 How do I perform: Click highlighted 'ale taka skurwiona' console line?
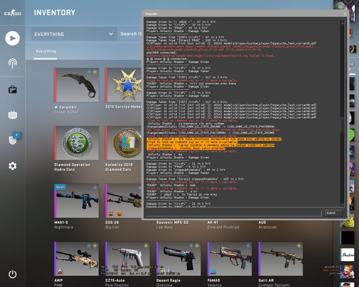pyautogui.click(x=214, y=139)
